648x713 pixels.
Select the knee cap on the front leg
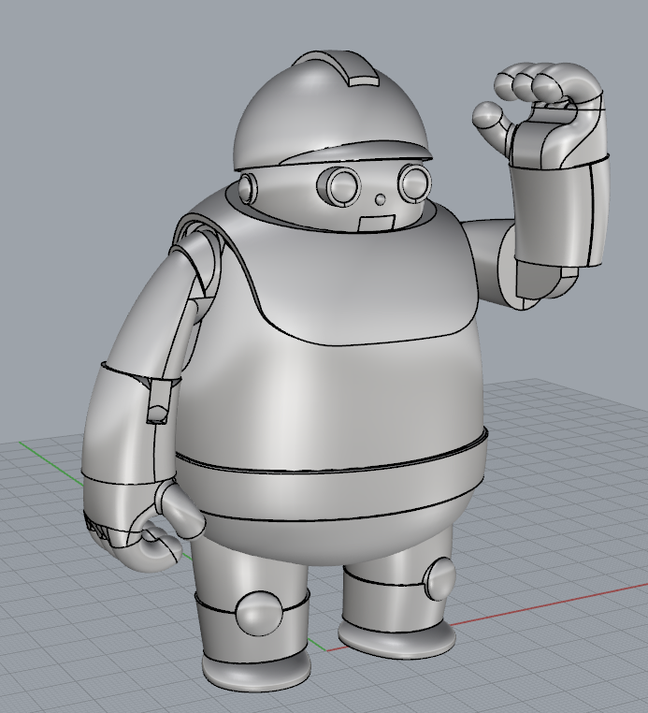pyautogui.click(x=259, y=613)
